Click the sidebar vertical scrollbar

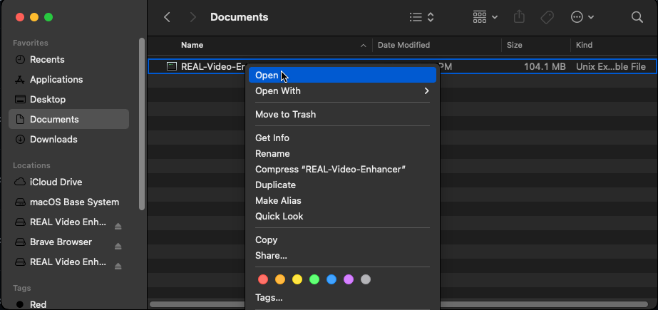click(x=142, y=124)
